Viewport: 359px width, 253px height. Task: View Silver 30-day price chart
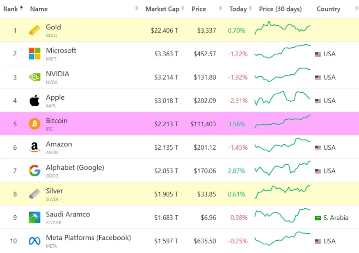282,191
